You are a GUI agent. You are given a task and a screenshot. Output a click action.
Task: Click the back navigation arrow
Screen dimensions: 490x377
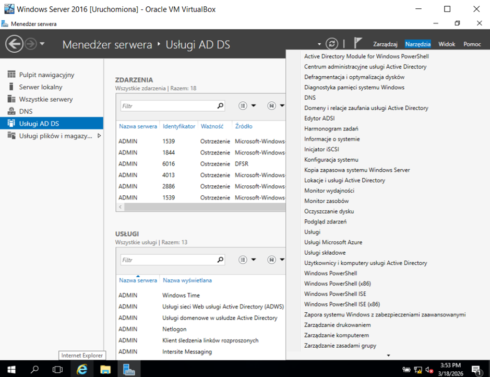point(15,44)
